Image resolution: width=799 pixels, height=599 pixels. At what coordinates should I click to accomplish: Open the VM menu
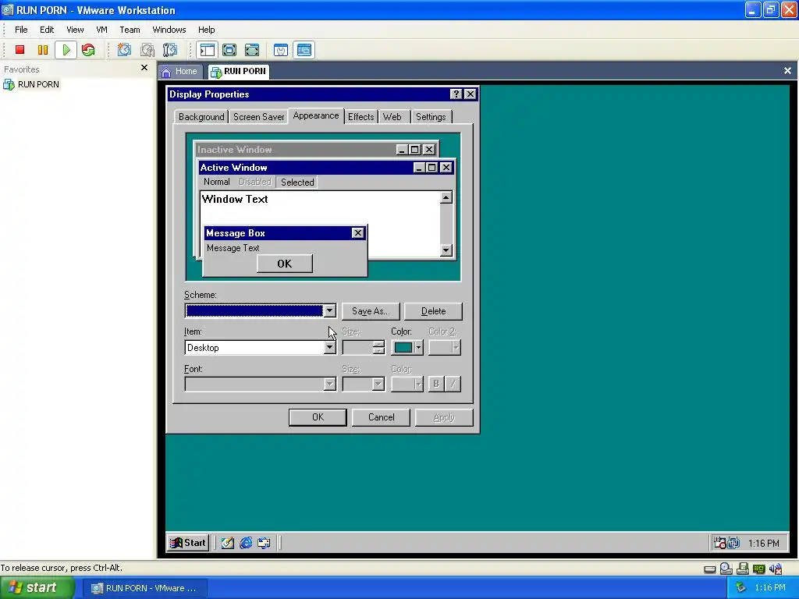click(x=102, y=30)
